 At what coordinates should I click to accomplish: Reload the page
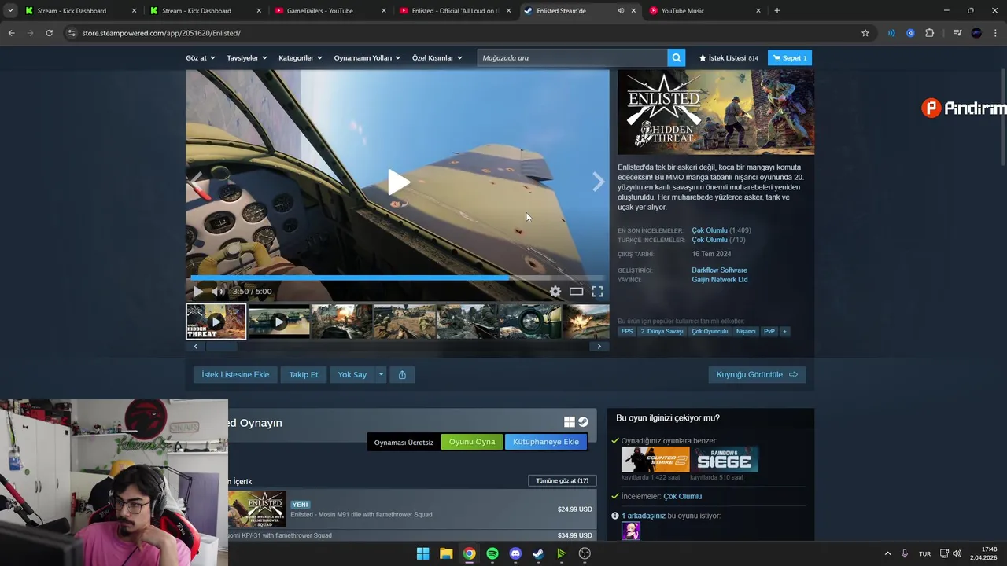point(49,33)
